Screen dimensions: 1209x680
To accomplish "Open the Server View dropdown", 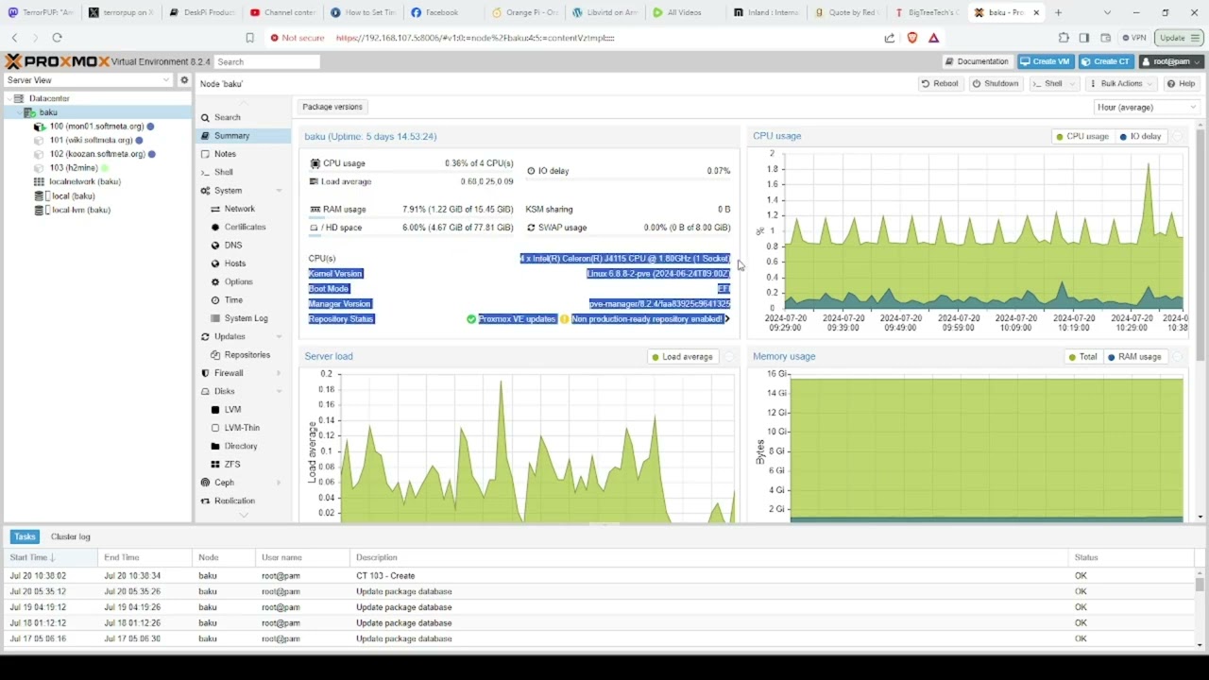I will (x=89, y=80).
